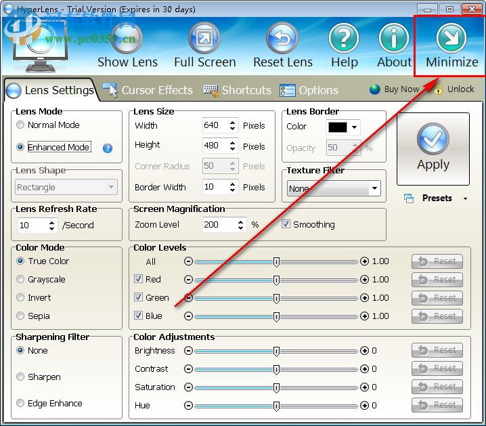
Task: Decrease Red level with minus icon
Action: tap(188, 280)
